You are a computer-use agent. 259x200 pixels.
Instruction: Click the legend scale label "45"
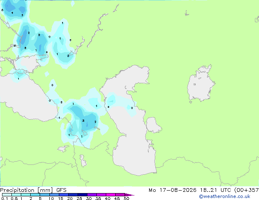coord(117,198)
